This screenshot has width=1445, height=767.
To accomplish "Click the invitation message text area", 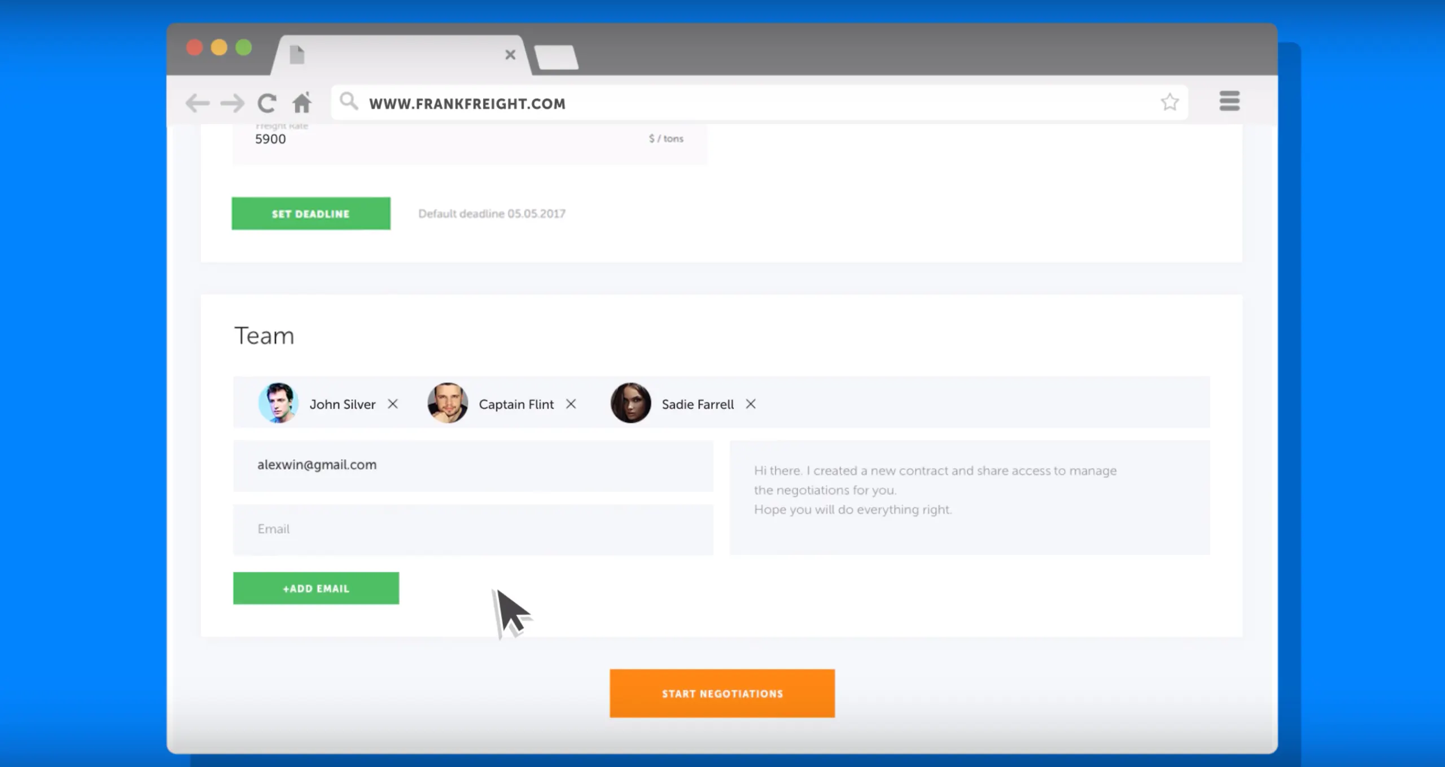I will [x=970, y=497].
